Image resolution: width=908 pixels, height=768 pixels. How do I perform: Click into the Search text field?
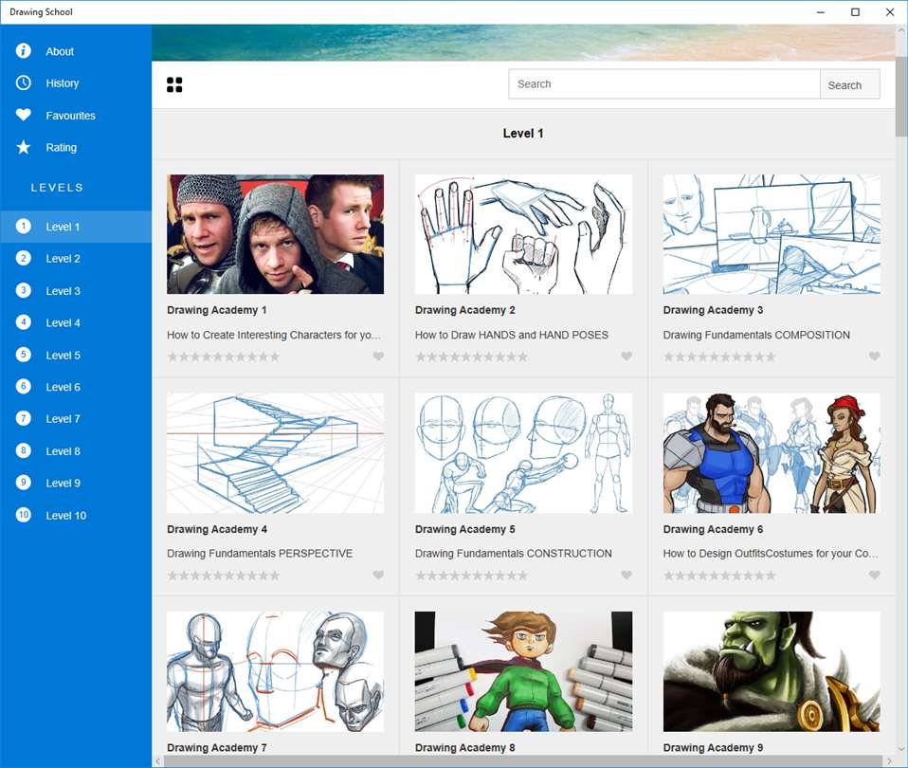click(x=664, y=84)
